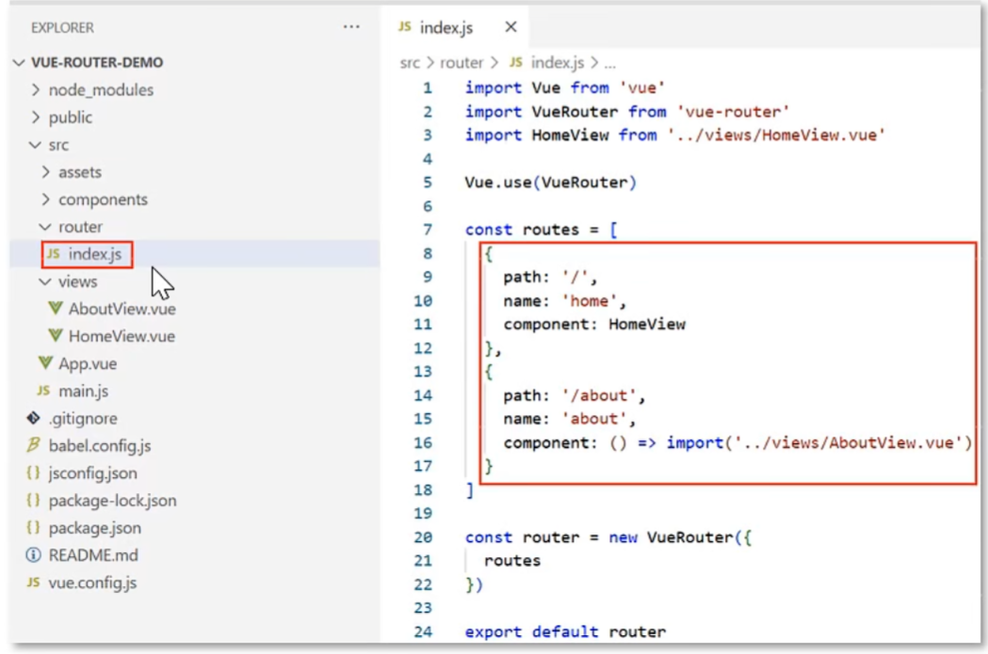Click export default router on line 24
The width and height of the screenshot is (988, 654).
(x=565, y=632)
